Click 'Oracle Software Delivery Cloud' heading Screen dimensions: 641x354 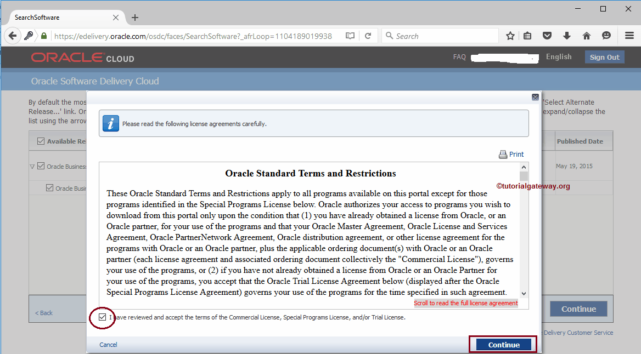(95, 81)
